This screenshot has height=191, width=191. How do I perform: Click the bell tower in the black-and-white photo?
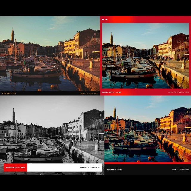14,116
